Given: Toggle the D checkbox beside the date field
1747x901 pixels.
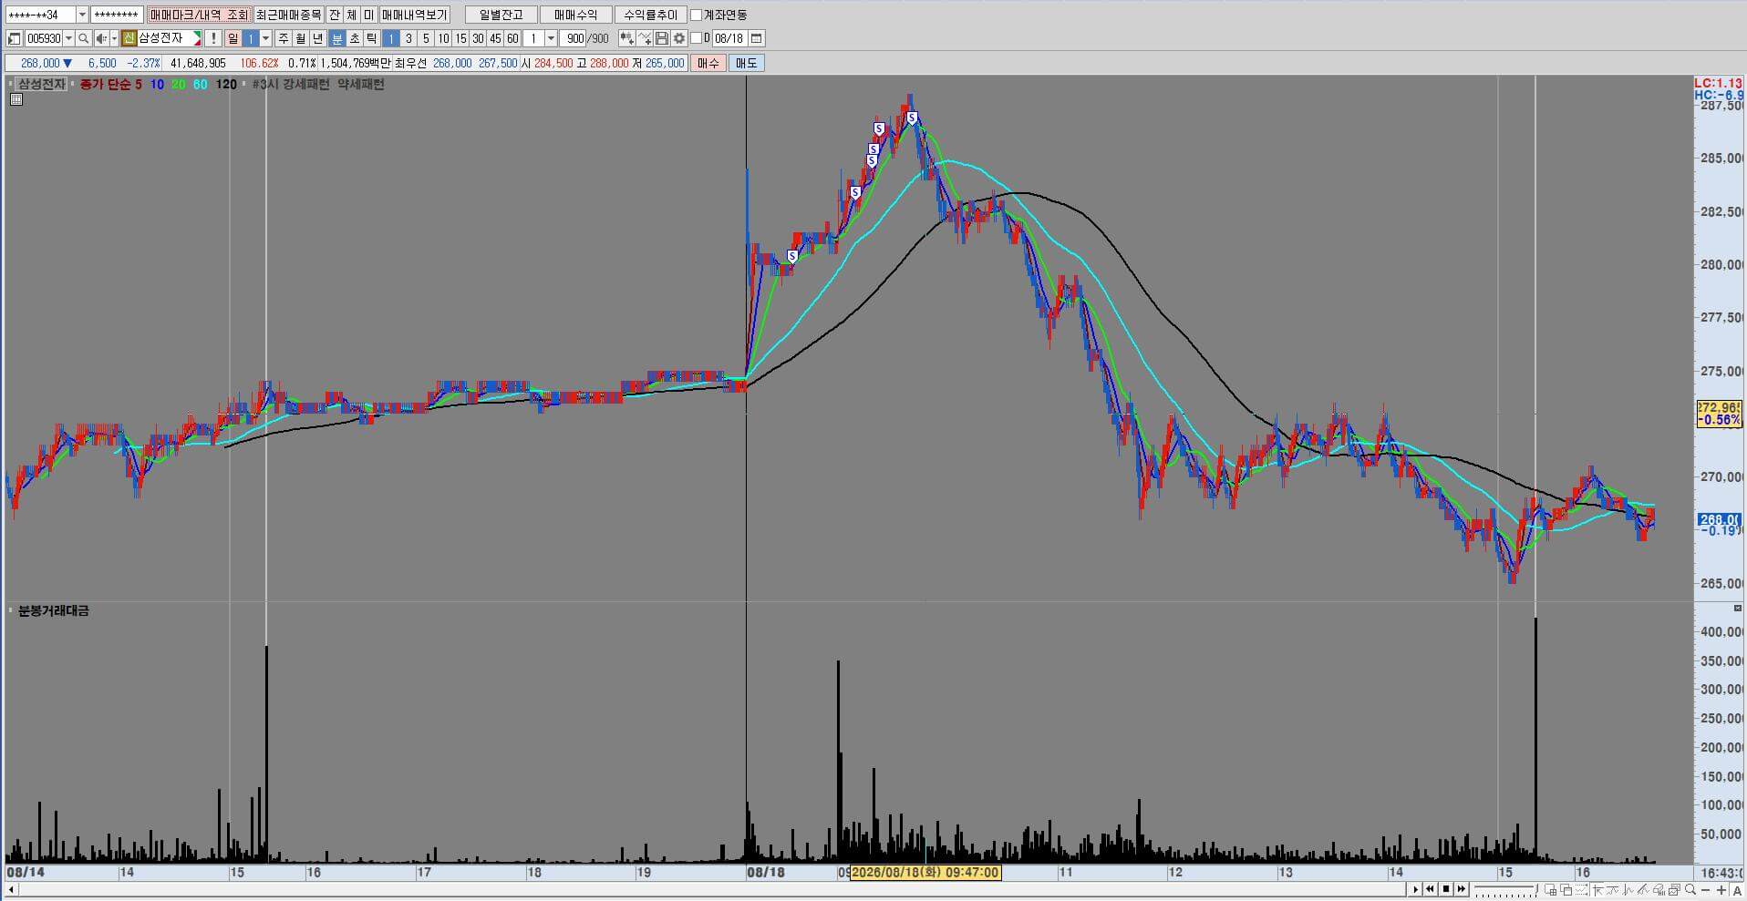Looking at the screenshot, I should click(x=696, y=38).
